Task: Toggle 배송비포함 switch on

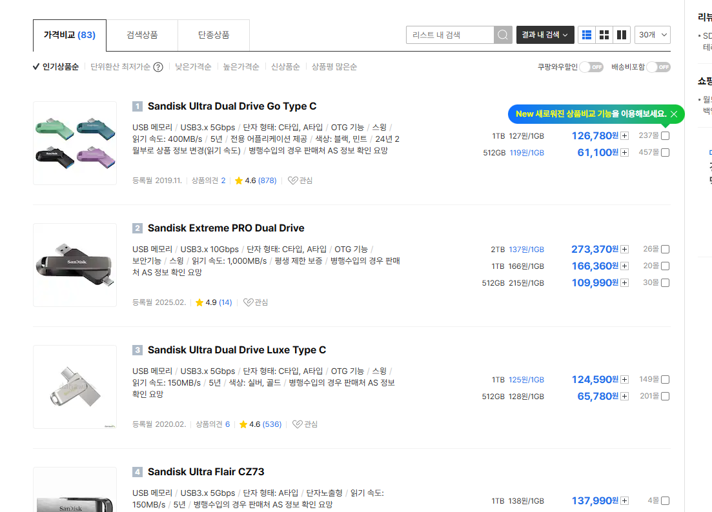Action: (x=658, y=67)
